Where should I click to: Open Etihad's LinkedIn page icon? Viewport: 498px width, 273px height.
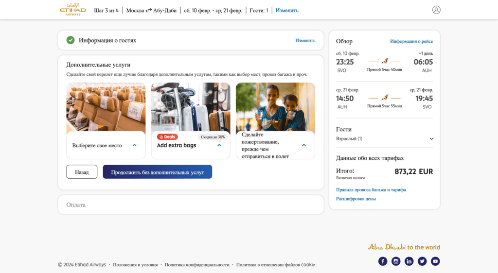click(x=409, y=261)
